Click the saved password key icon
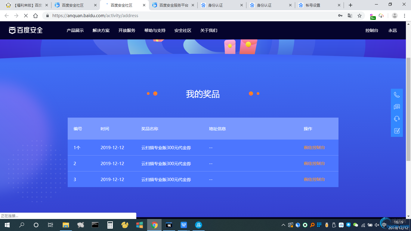 [x=340, y=16]
